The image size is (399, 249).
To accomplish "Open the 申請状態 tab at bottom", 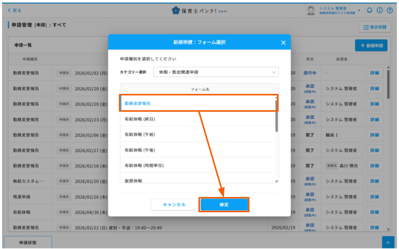I will tap(28, 242).
